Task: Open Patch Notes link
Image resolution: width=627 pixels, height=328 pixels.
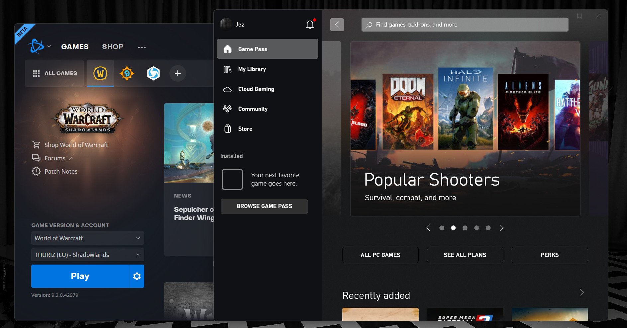Action: 61,172
